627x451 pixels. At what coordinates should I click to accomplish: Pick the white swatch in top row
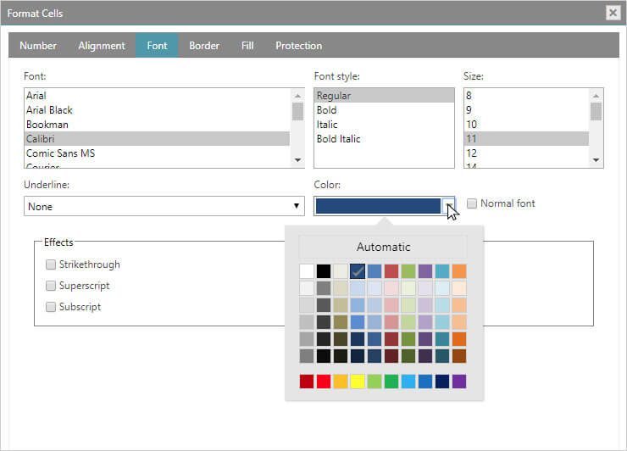307,271
